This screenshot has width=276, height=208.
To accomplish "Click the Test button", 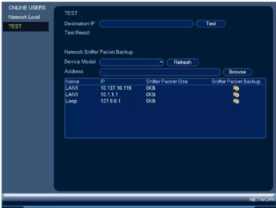I will (211, 23).
